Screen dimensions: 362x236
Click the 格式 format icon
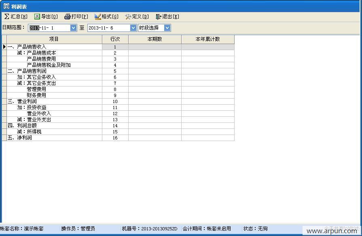97,17
